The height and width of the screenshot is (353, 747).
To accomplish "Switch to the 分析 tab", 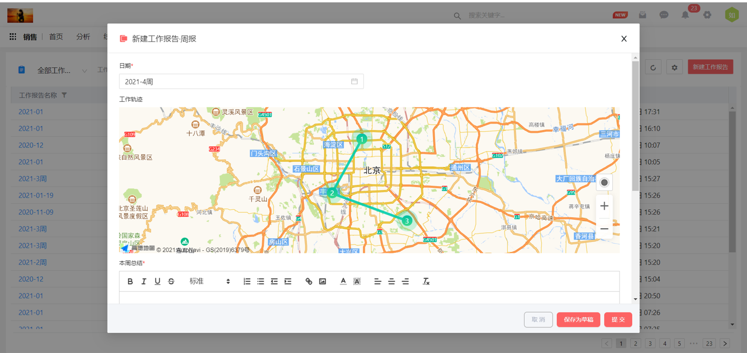I will [x=83, y=37].
